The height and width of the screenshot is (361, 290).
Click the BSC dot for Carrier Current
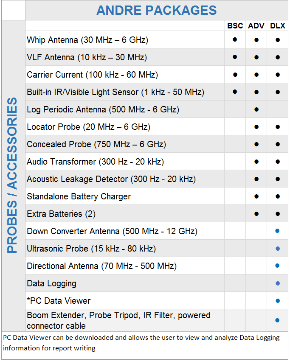click(x=235, y=74)
